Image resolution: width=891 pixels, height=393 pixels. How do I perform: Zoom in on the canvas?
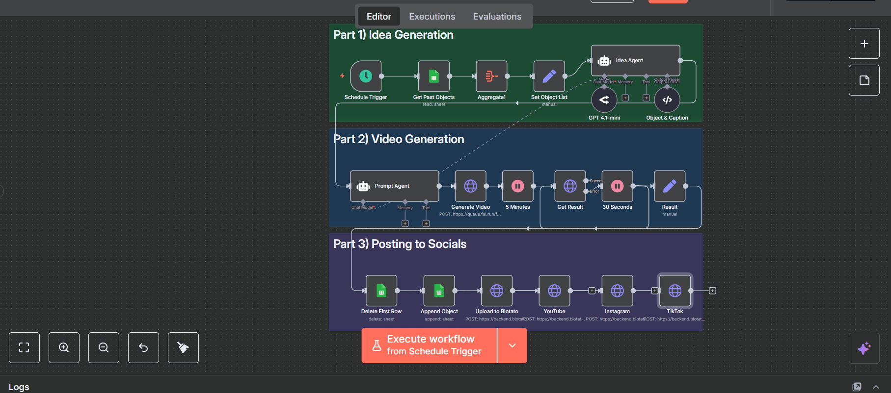pyautogui.click(x=64, y=347)
